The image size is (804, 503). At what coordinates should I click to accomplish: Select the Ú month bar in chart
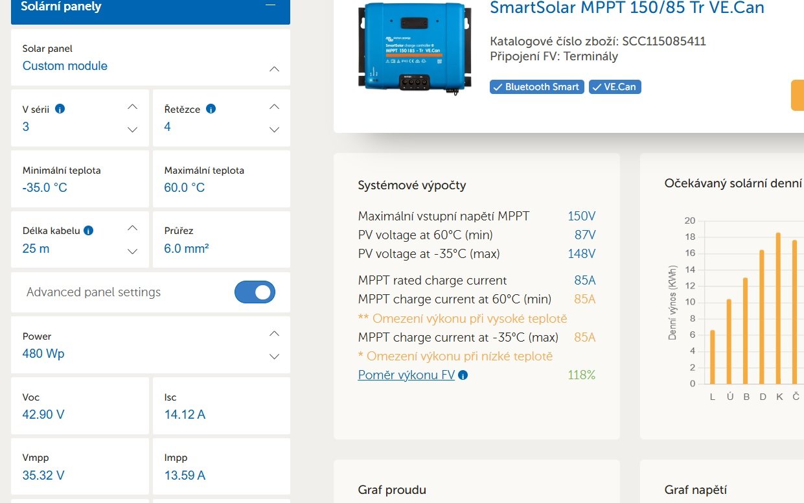point(729,342)
